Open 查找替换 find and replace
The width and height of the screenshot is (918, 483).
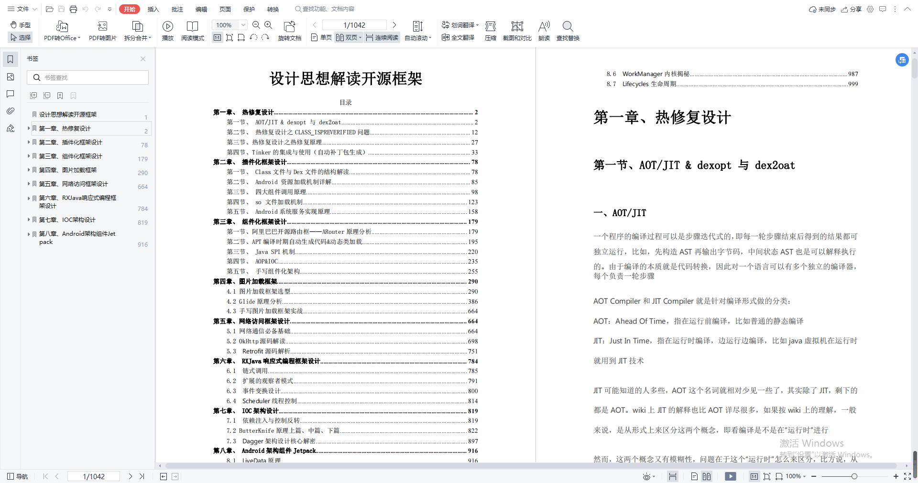[568, 31]
